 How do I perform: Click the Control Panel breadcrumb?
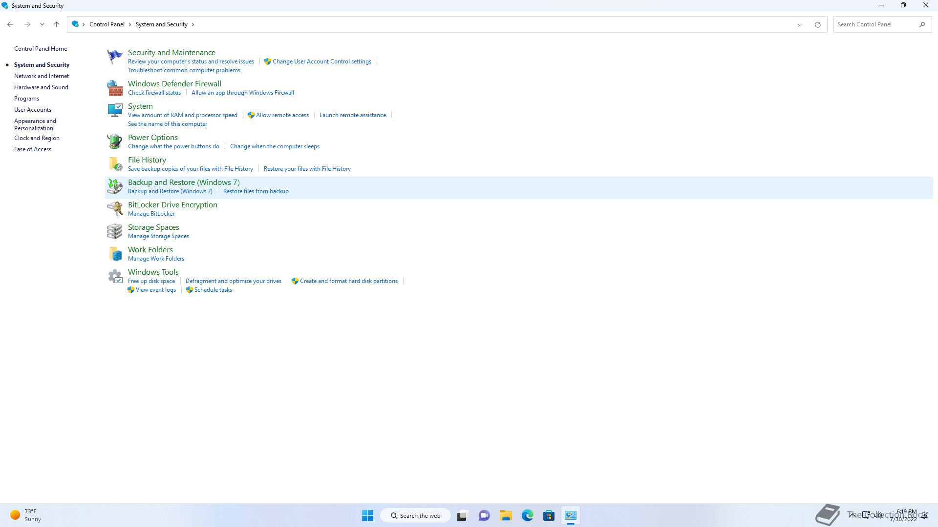(x=107, y=24)
